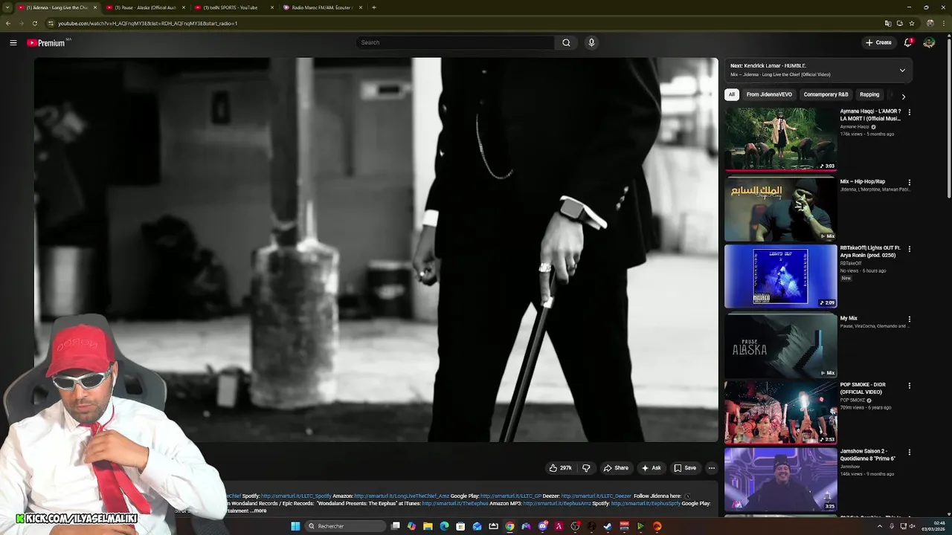Click the search magnifier button
Viewport: 952px width, 535px height.
[566, 42]
